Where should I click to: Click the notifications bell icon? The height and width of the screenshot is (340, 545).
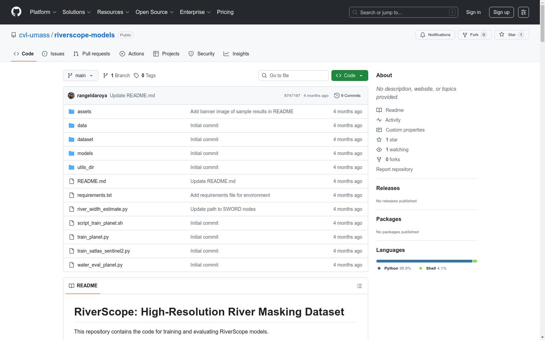(x=423, y=35)
